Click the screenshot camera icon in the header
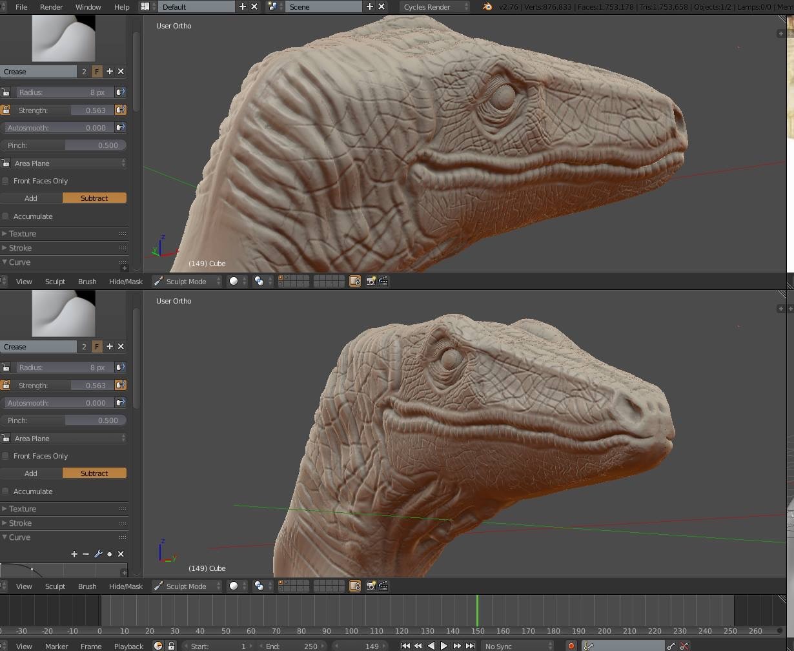The height and width of the screenshot is (651, 794). (x=371, y=281)
